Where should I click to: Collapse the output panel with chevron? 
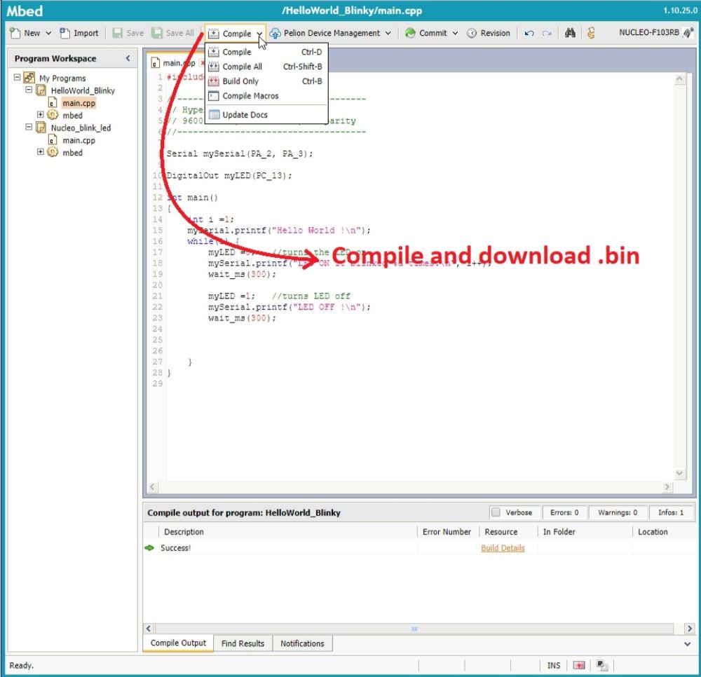click(x=687, y=644)
